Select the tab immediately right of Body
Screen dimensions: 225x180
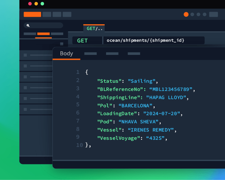pyautogui.click(x=90, y=53)
